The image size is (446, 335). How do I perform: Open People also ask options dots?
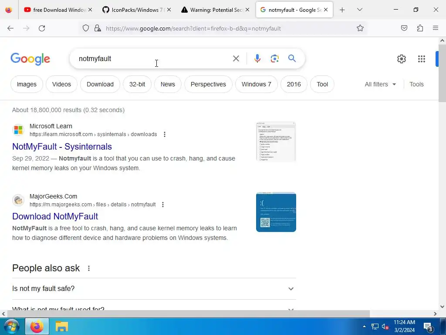pos(89,268)
